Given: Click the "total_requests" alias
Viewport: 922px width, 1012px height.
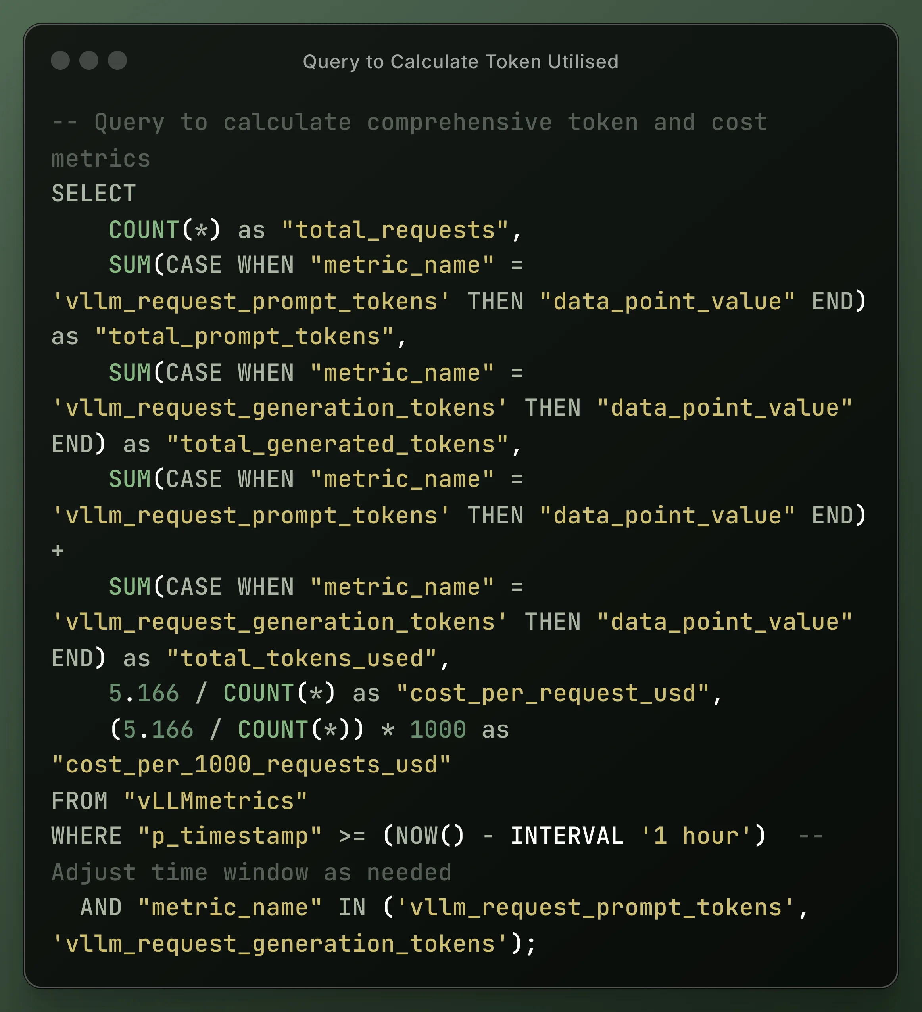Looking at the screenshot, I should coord(395,230).
